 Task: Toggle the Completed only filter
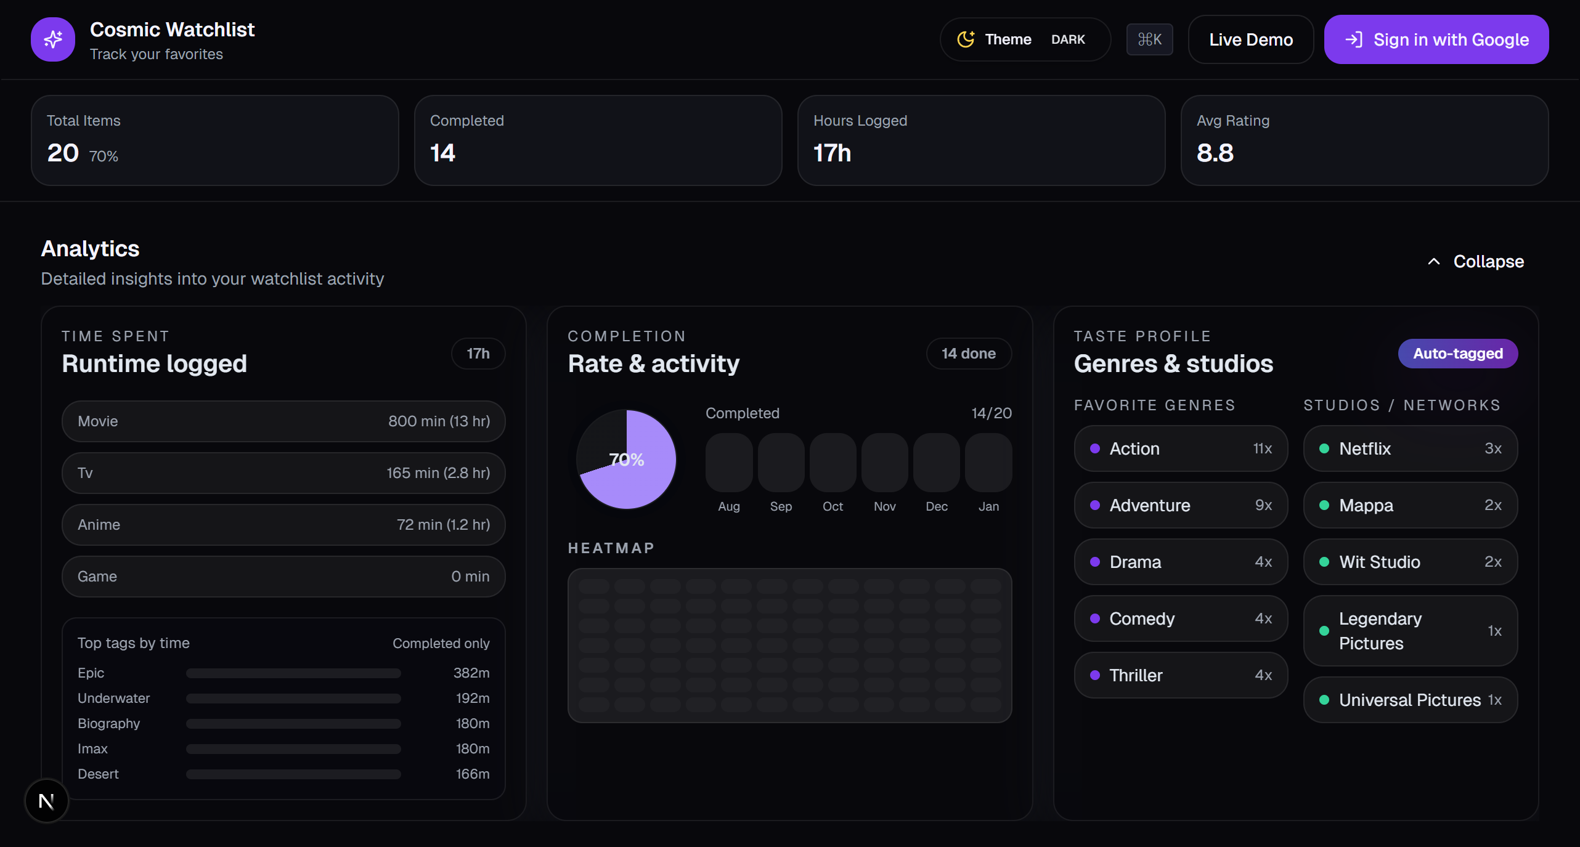tap(441, 642)
